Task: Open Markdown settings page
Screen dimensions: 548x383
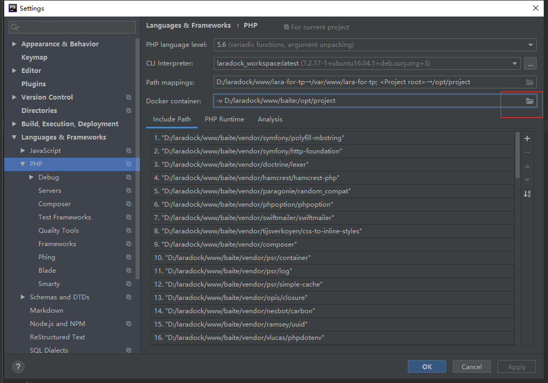Action: click(47, 311)
